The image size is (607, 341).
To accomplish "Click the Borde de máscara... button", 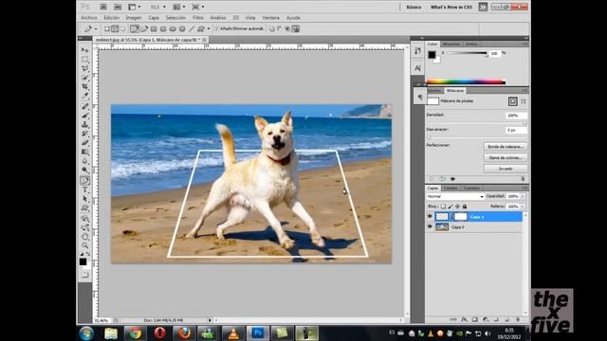I will coord(506,147).
